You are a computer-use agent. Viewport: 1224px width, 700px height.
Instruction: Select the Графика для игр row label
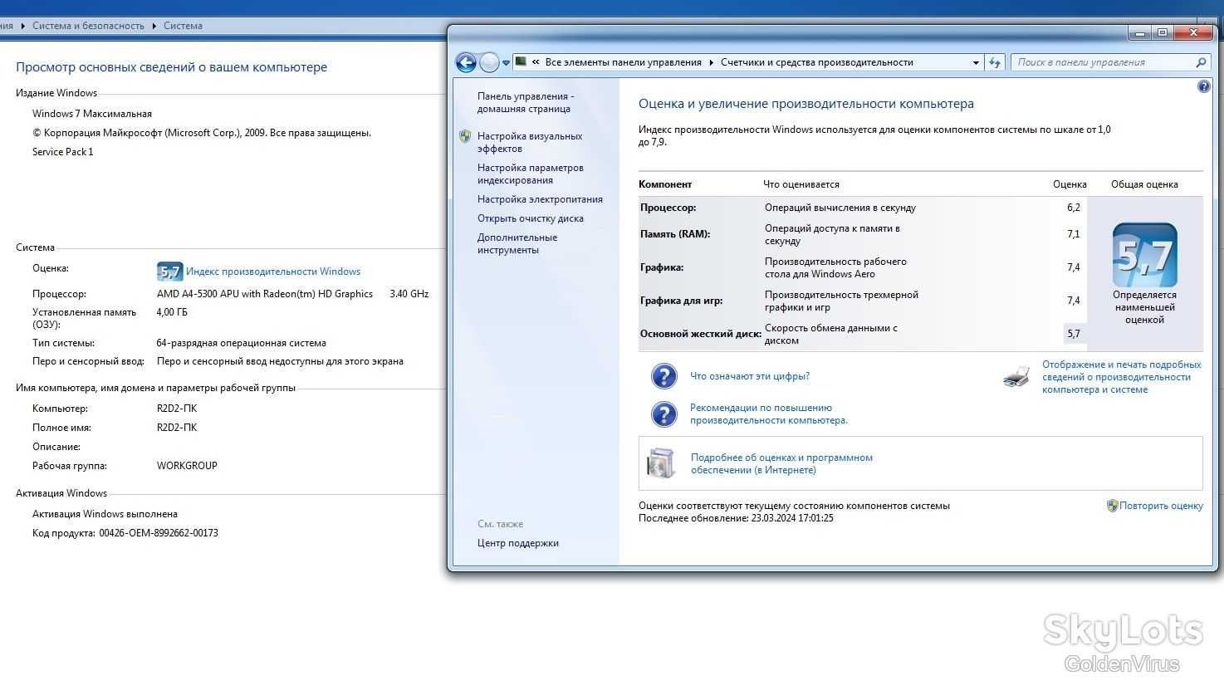coord(681,301)
